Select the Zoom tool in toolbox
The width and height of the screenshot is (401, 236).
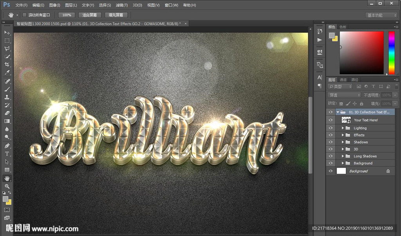click(7, 186)
